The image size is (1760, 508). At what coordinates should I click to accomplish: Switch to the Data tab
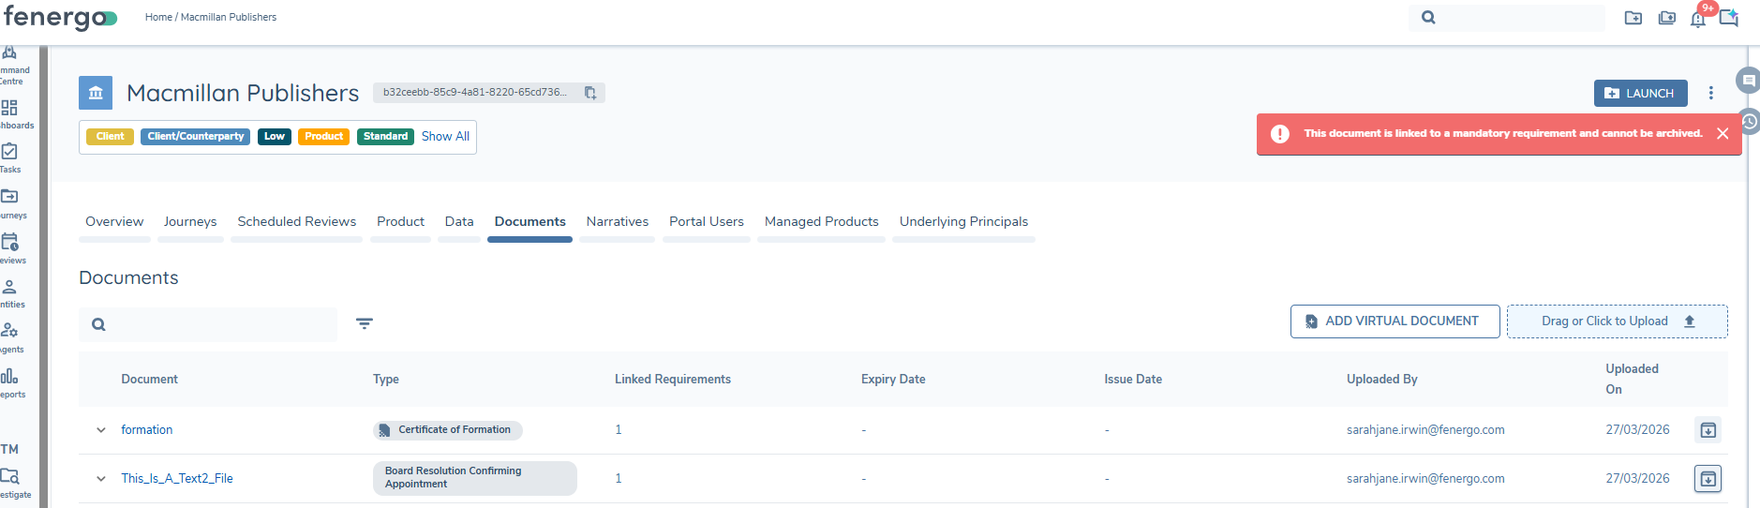459,222
